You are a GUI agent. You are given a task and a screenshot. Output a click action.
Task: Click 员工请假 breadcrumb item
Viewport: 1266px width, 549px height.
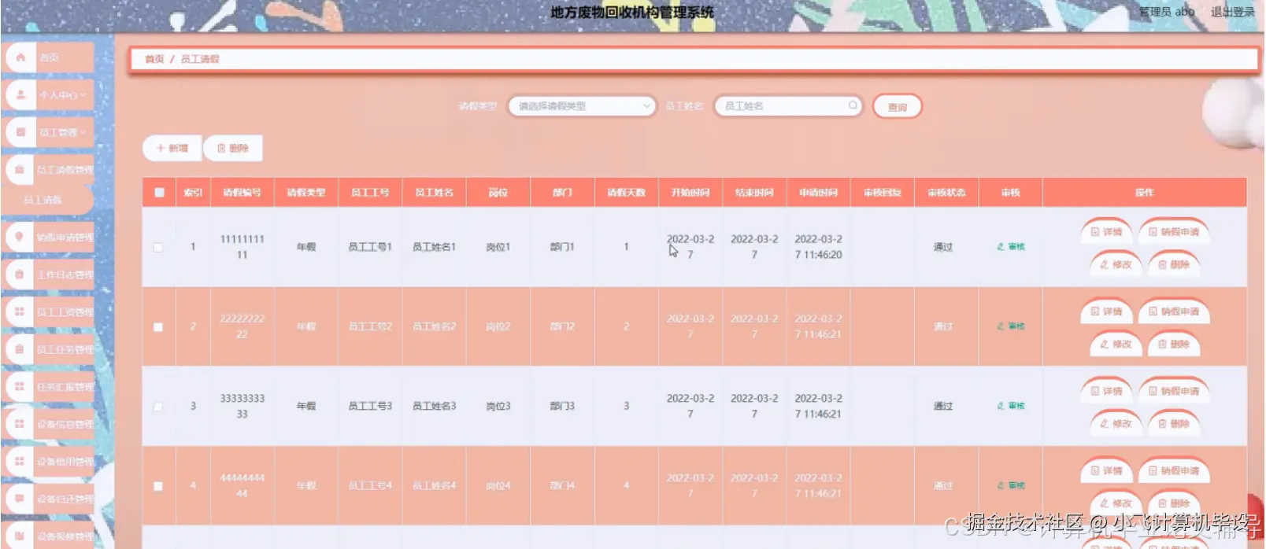(200, 59)
